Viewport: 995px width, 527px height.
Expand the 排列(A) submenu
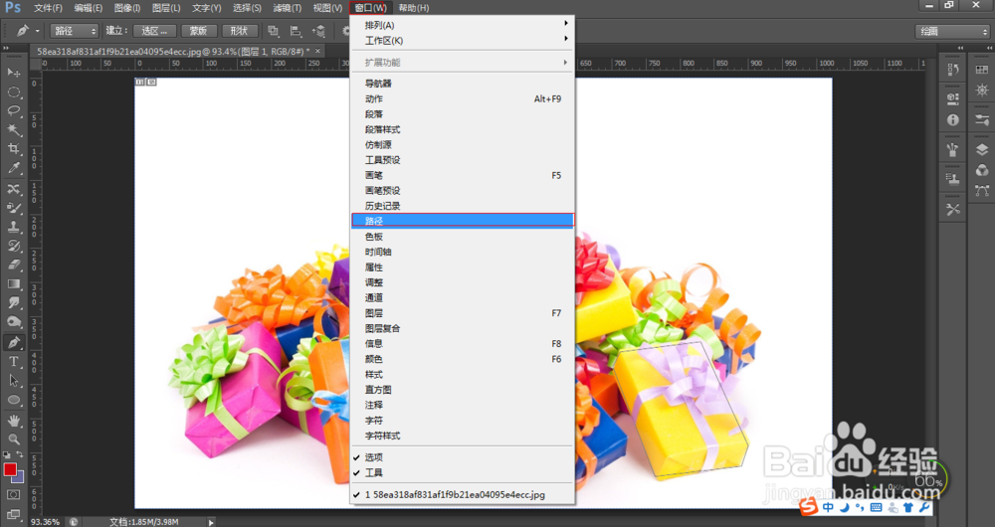(462, 25)
